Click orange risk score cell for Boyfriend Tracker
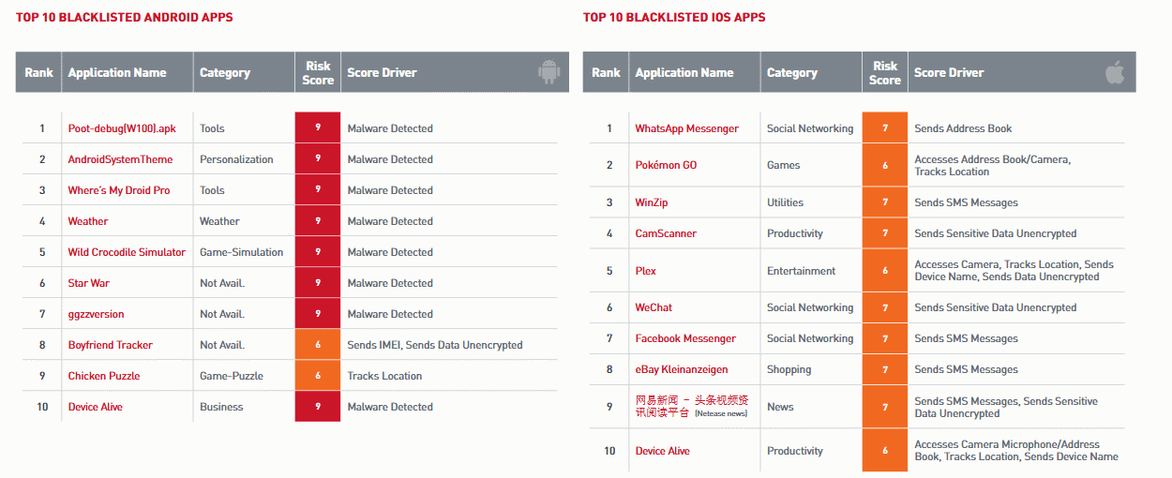Image resolution: width=1172 pixels, height=478 pixels. pos(318,345)
